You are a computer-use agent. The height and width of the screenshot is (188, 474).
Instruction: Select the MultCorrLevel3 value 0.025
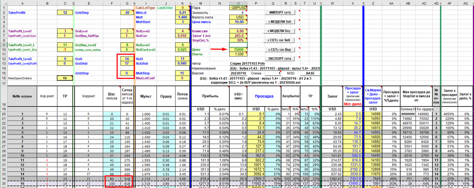pyautogui.click(x=183, y=50)
